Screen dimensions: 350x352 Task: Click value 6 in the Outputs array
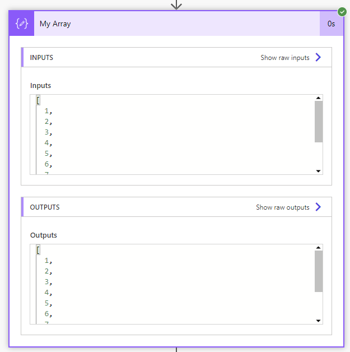click(x=46, y=314)
